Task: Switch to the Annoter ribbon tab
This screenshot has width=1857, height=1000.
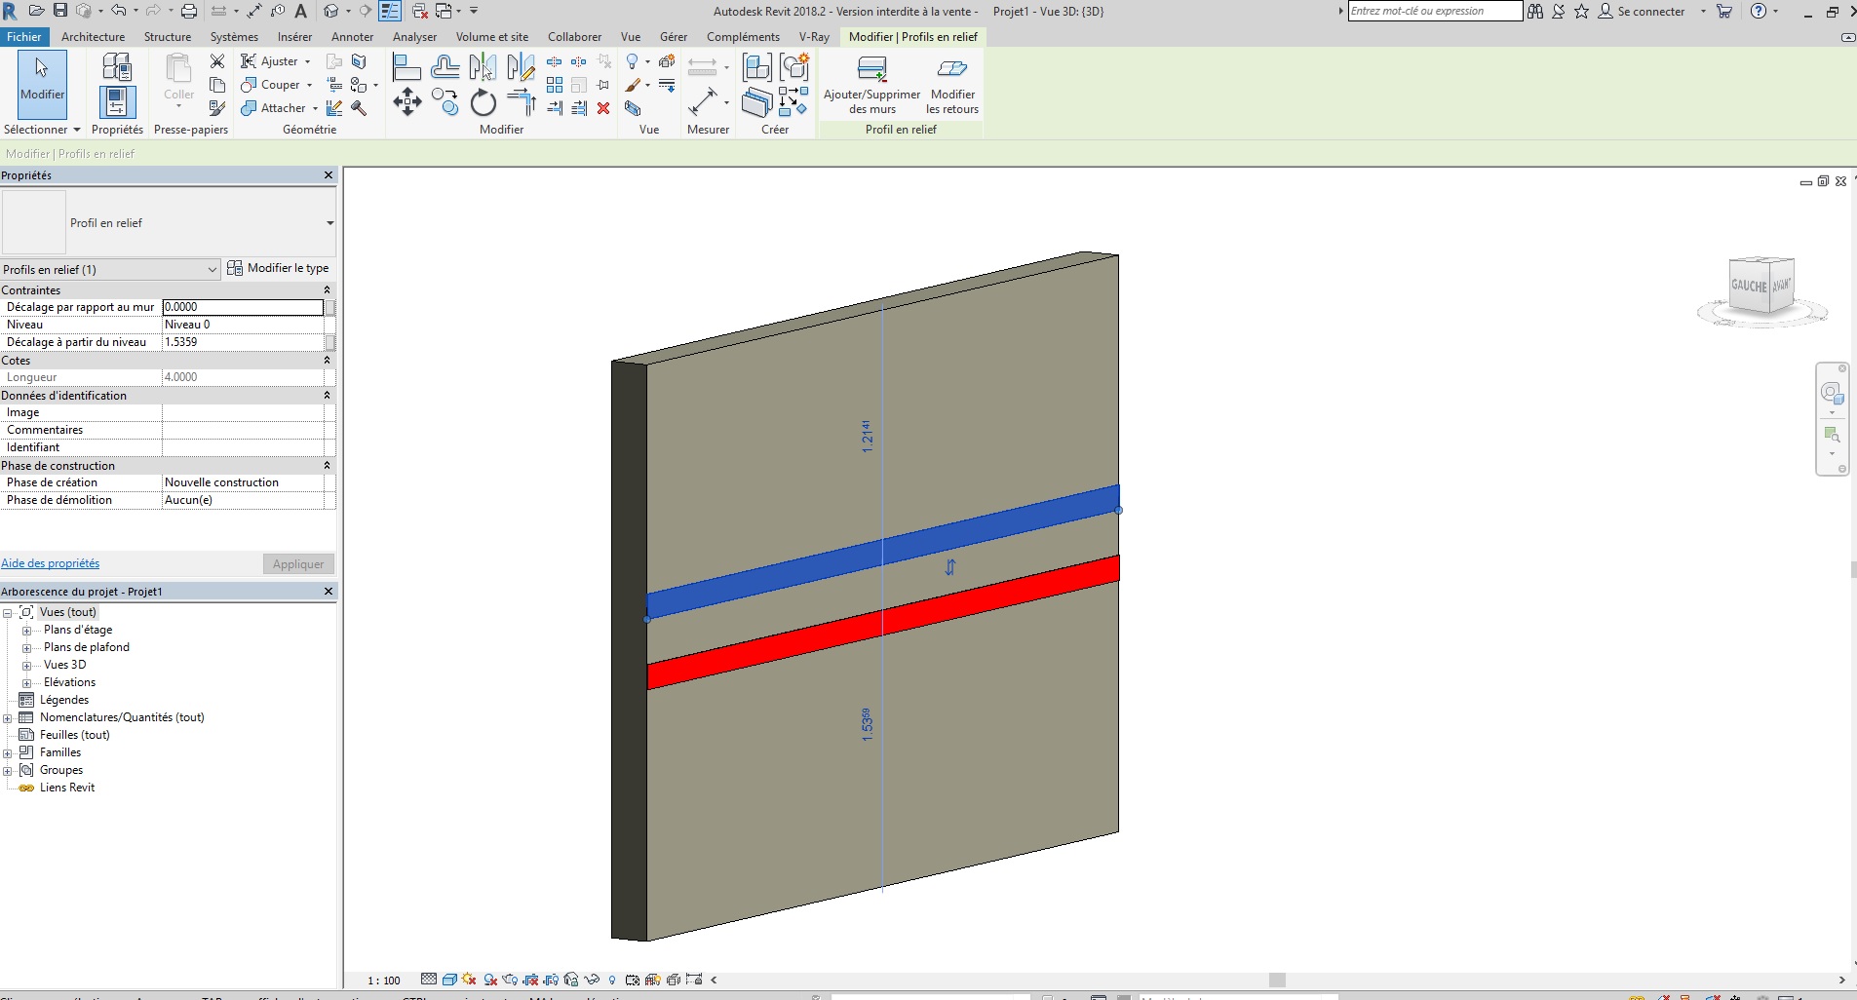Action: [x=352, y=37]
